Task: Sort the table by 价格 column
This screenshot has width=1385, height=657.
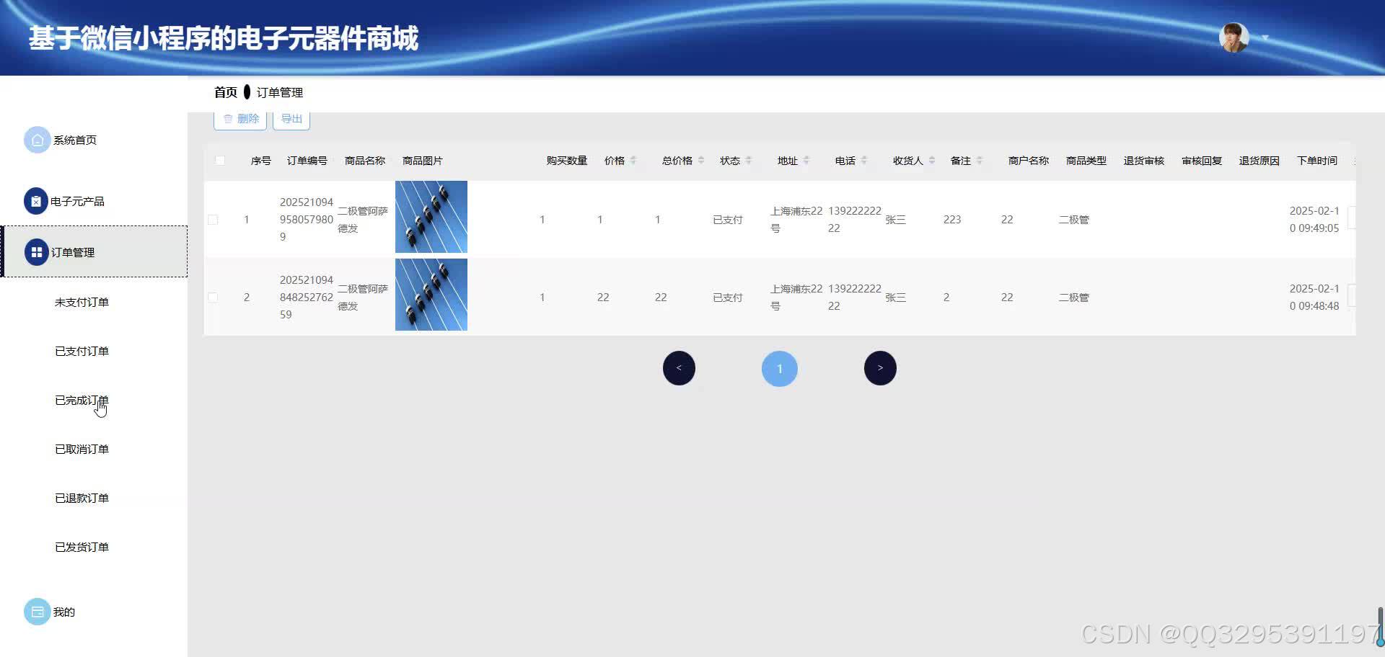Action: pyautogui.click(x=634, y=161)
